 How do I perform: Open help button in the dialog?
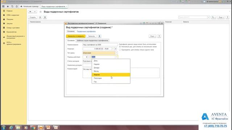click(159, 36)
